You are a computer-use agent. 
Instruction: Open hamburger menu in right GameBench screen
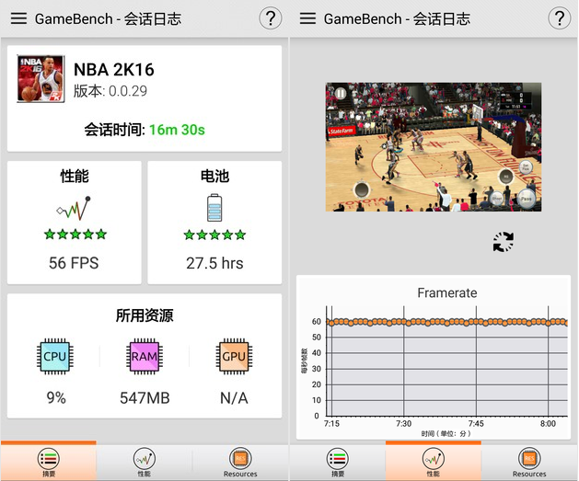coord(307,18)
